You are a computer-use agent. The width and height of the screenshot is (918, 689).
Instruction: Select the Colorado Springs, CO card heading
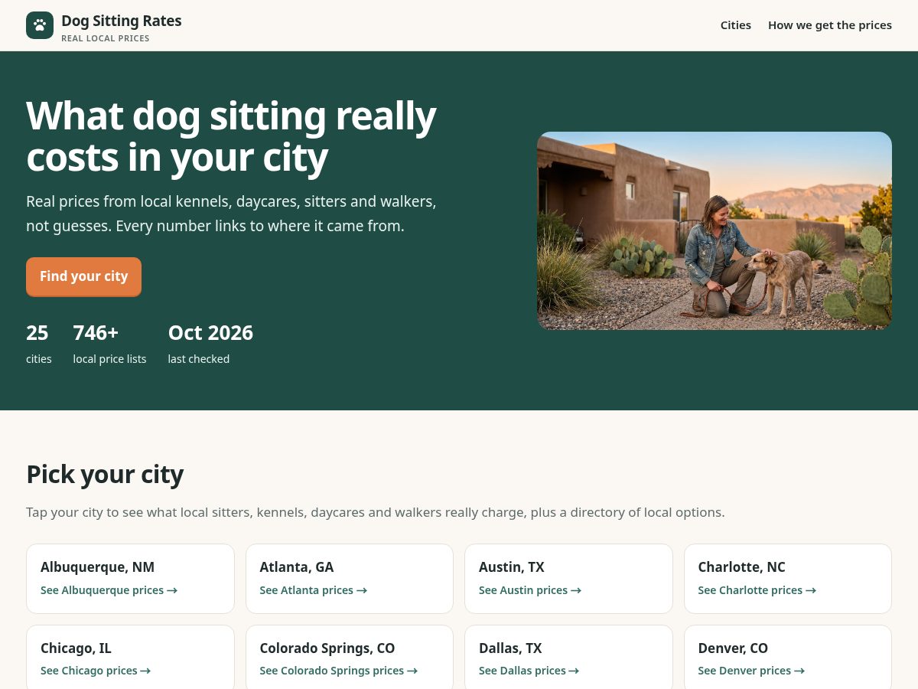pyautogui.click(x=327, y=648)
